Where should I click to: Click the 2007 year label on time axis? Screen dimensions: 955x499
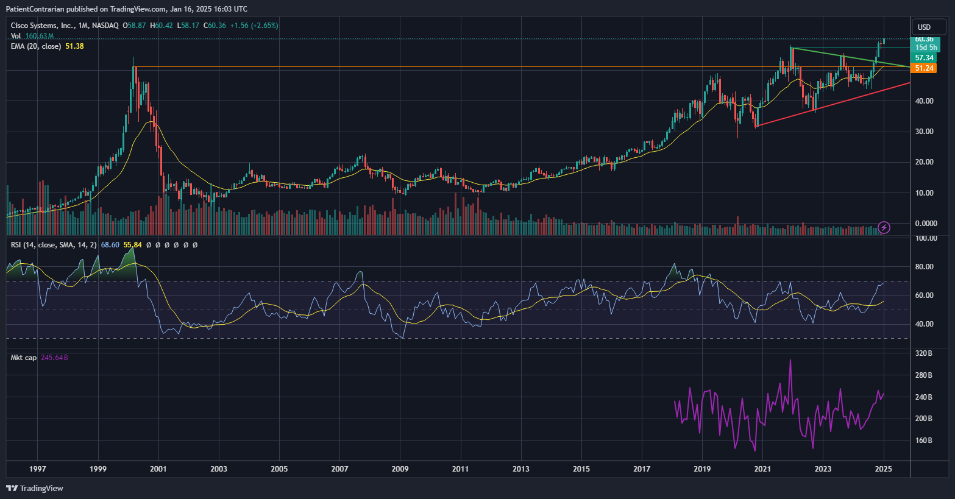[339, 469]
